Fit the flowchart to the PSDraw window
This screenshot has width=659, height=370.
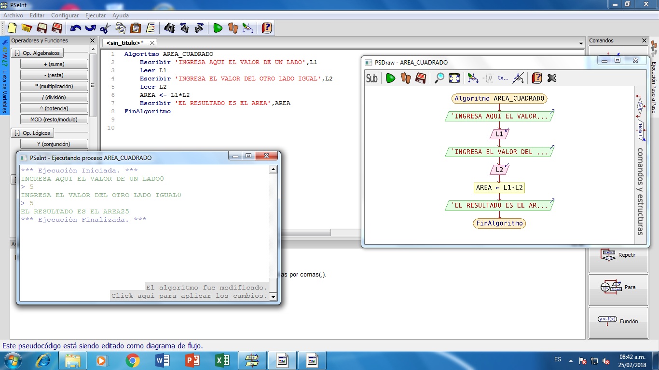point(454,78)
